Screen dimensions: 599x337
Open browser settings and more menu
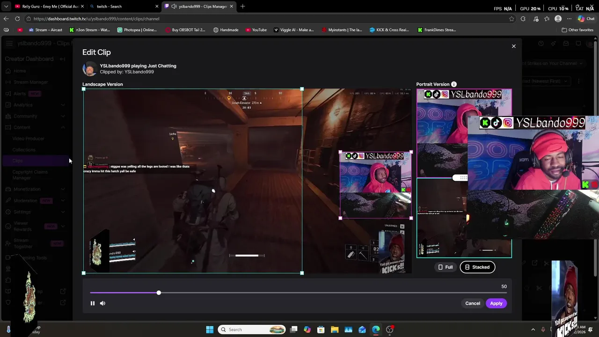point(569,19)
